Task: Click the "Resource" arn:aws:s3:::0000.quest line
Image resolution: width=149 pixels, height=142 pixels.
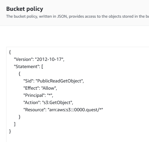Action: 63,110
